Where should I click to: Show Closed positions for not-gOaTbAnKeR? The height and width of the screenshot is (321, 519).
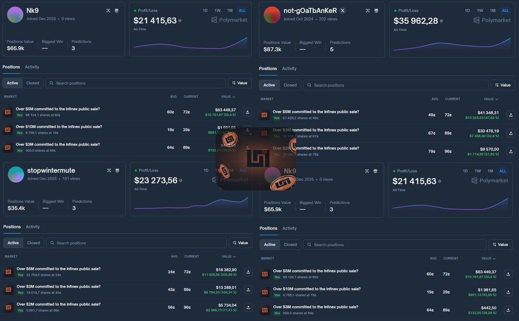pos(290,85)
